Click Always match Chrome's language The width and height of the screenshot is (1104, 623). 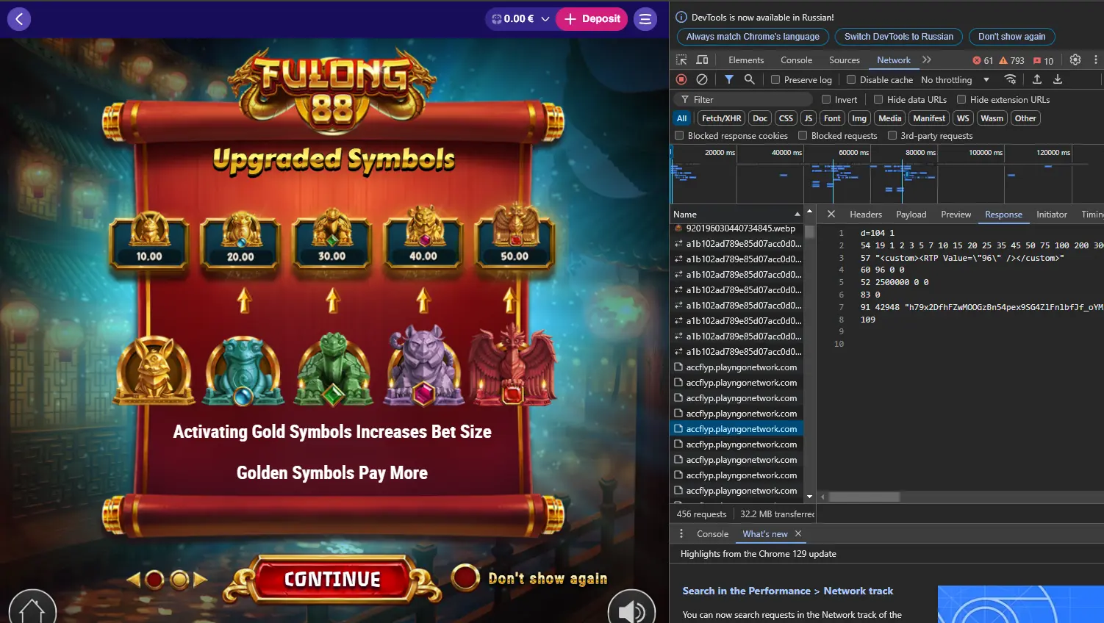pyautogui.click(x=753, y=37)
